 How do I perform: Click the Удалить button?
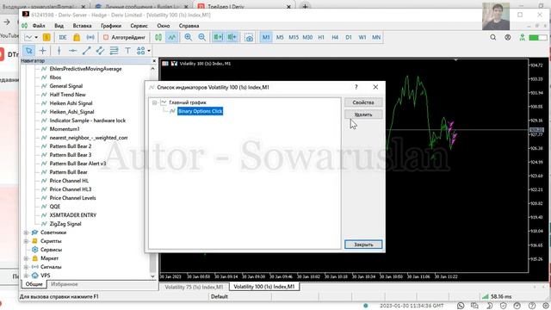coord(363,115)
